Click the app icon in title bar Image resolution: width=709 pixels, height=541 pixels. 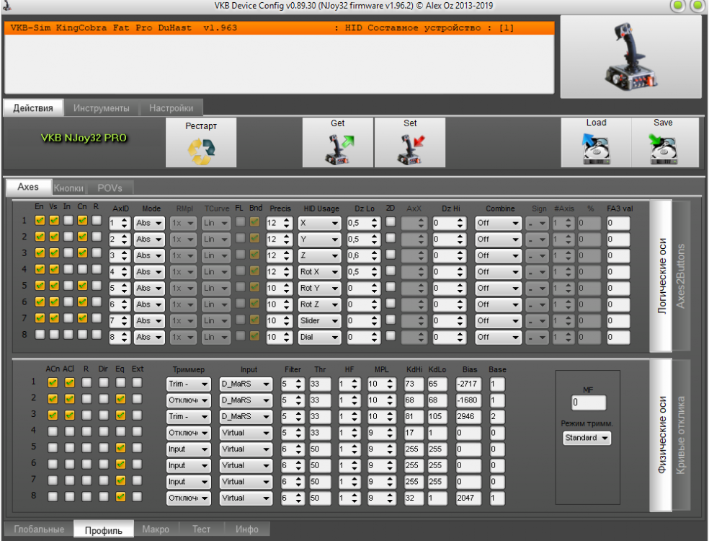point(6,6)
